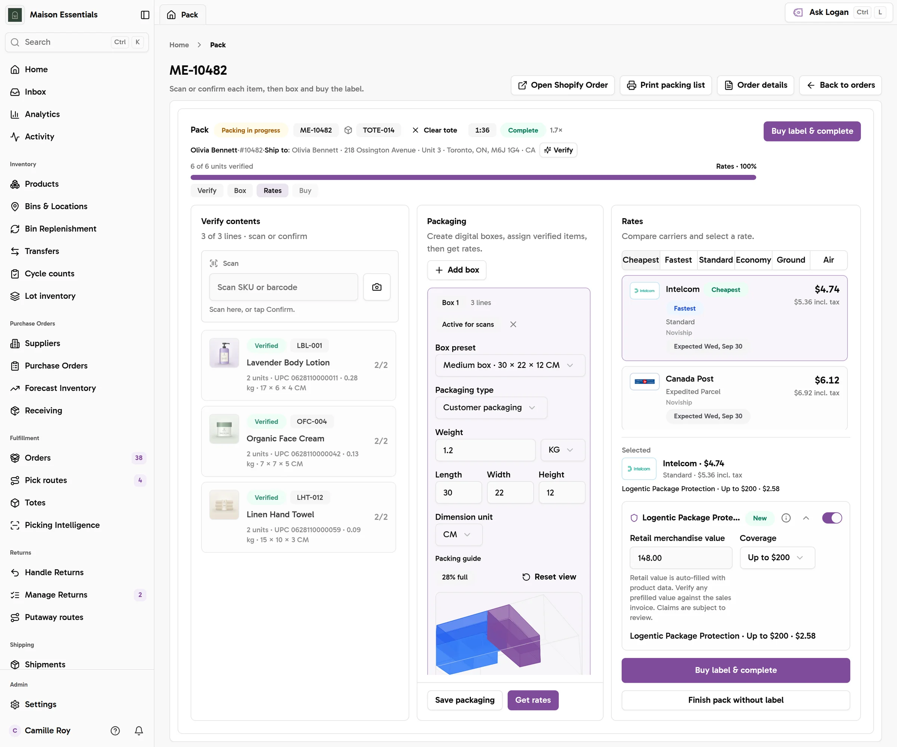The image size is (897, 747).
Task: Select Canada Post rate card
Action: (x=734, y=397)
